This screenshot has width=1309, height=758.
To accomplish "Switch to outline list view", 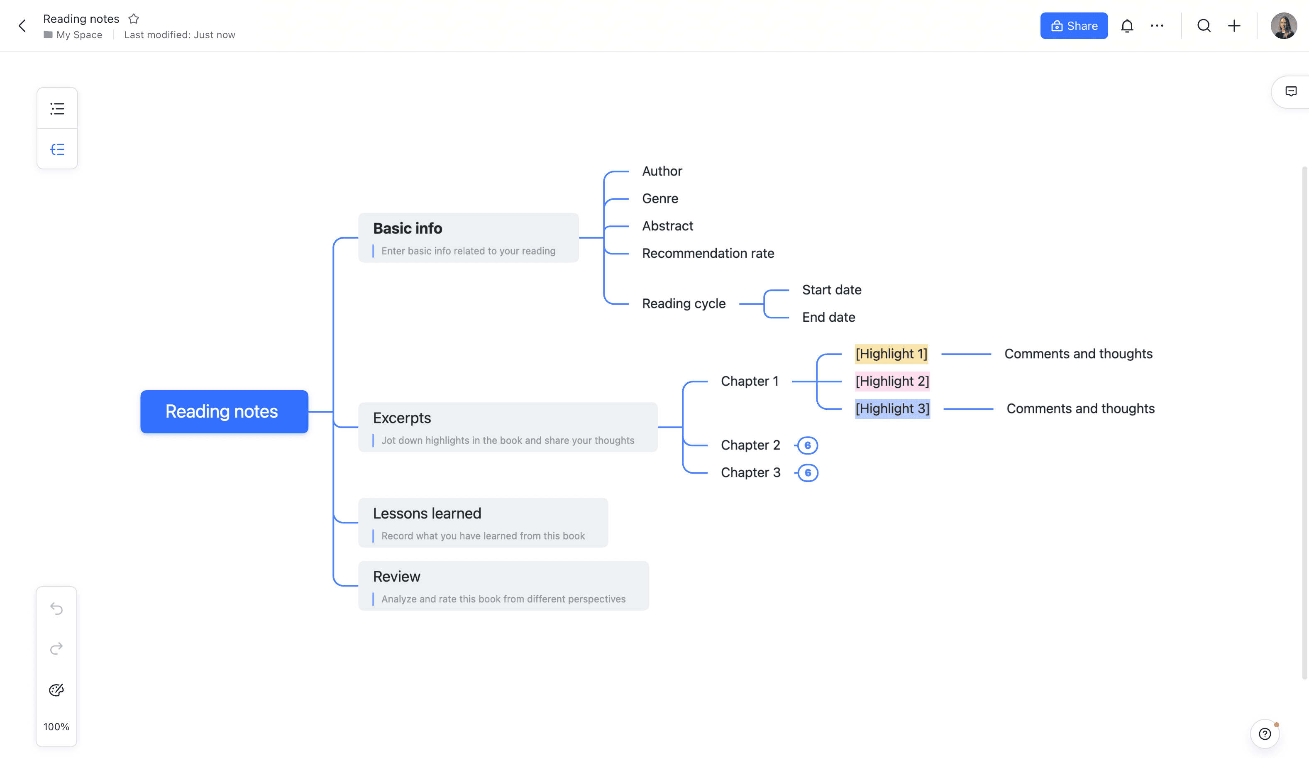I will click(57, 109).
